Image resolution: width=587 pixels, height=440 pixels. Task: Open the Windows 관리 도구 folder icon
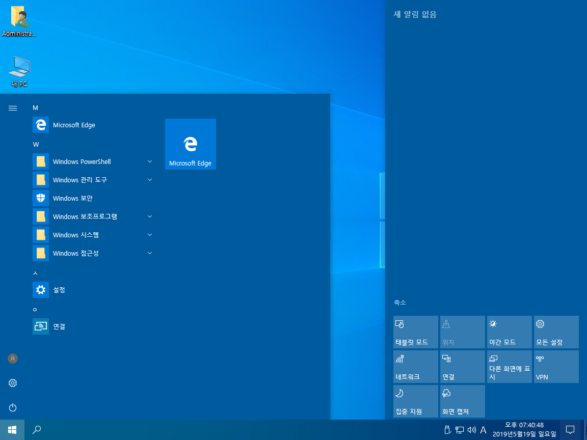point(41,180)
